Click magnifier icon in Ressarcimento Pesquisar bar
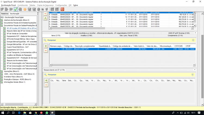This screenshot has width=204, height=115. [x=45, y=75]
